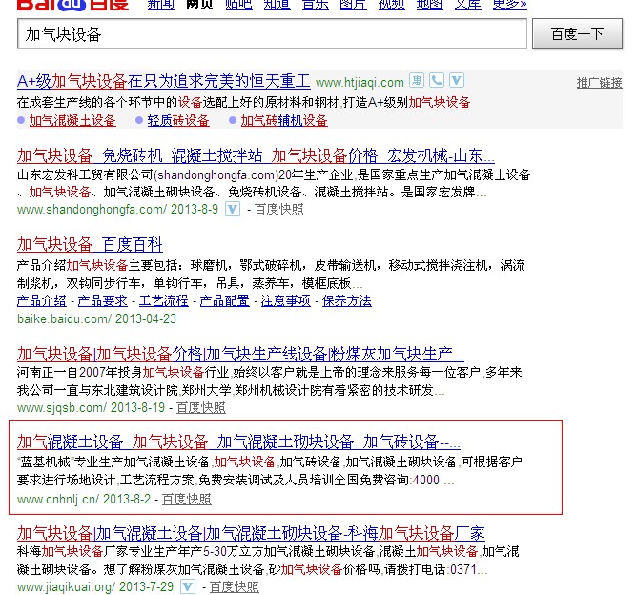Open the 贴吧 tab
The image size is (637, 595).
click(x=238, y=5)
